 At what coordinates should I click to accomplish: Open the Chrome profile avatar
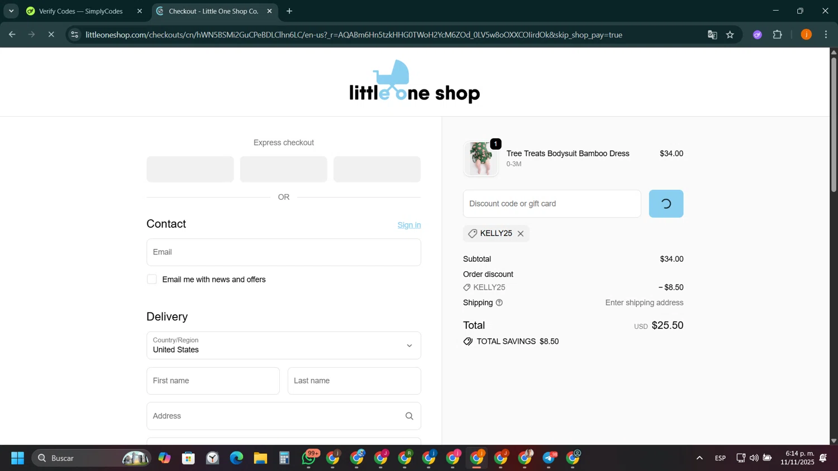806,35
